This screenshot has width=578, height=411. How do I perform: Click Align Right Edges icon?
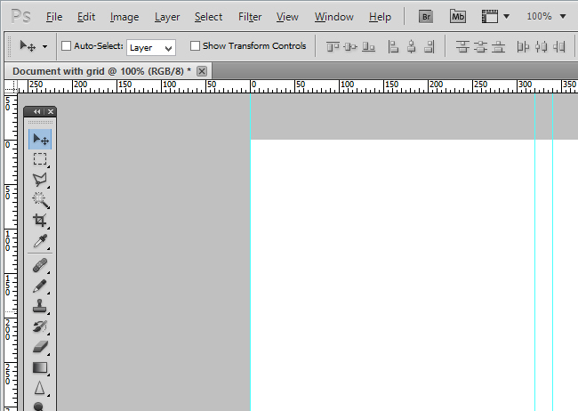429,47
